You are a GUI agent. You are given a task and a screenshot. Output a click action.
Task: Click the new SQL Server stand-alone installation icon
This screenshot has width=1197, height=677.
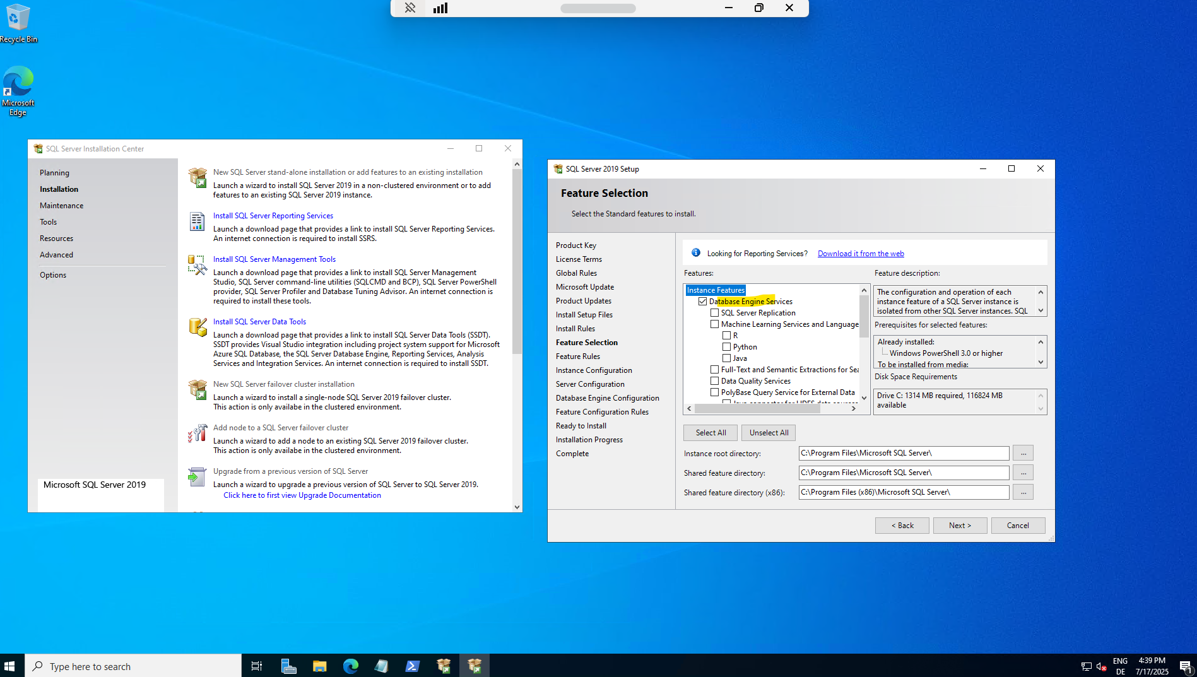[198, 179]
